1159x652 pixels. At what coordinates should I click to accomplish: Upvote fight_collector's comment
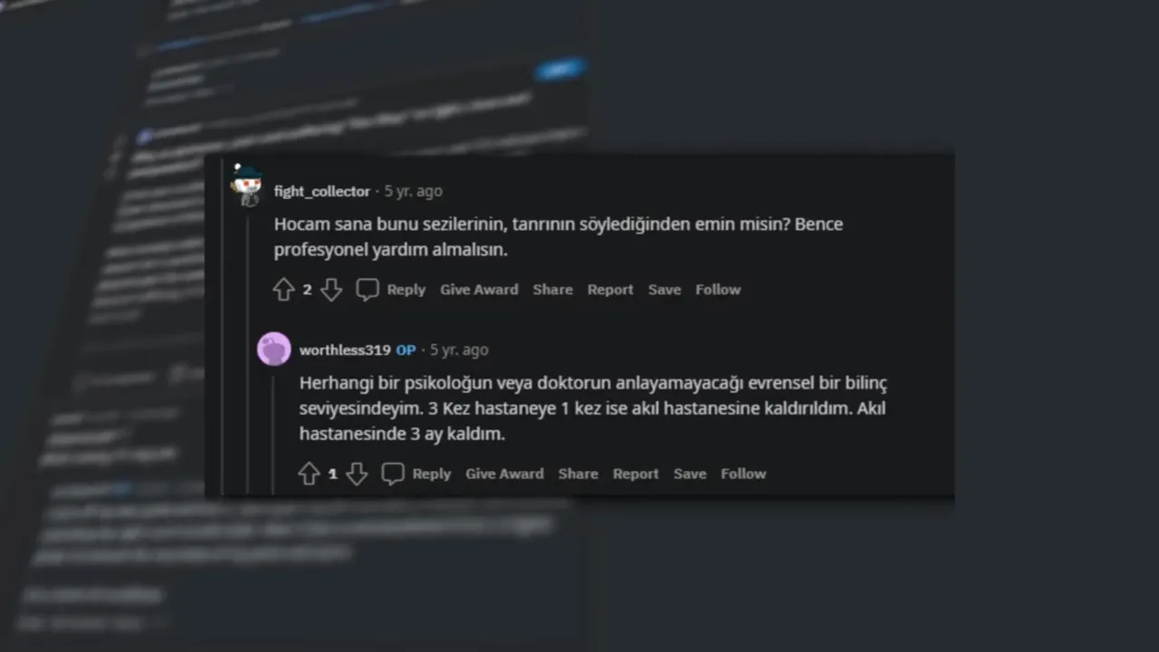283,290
